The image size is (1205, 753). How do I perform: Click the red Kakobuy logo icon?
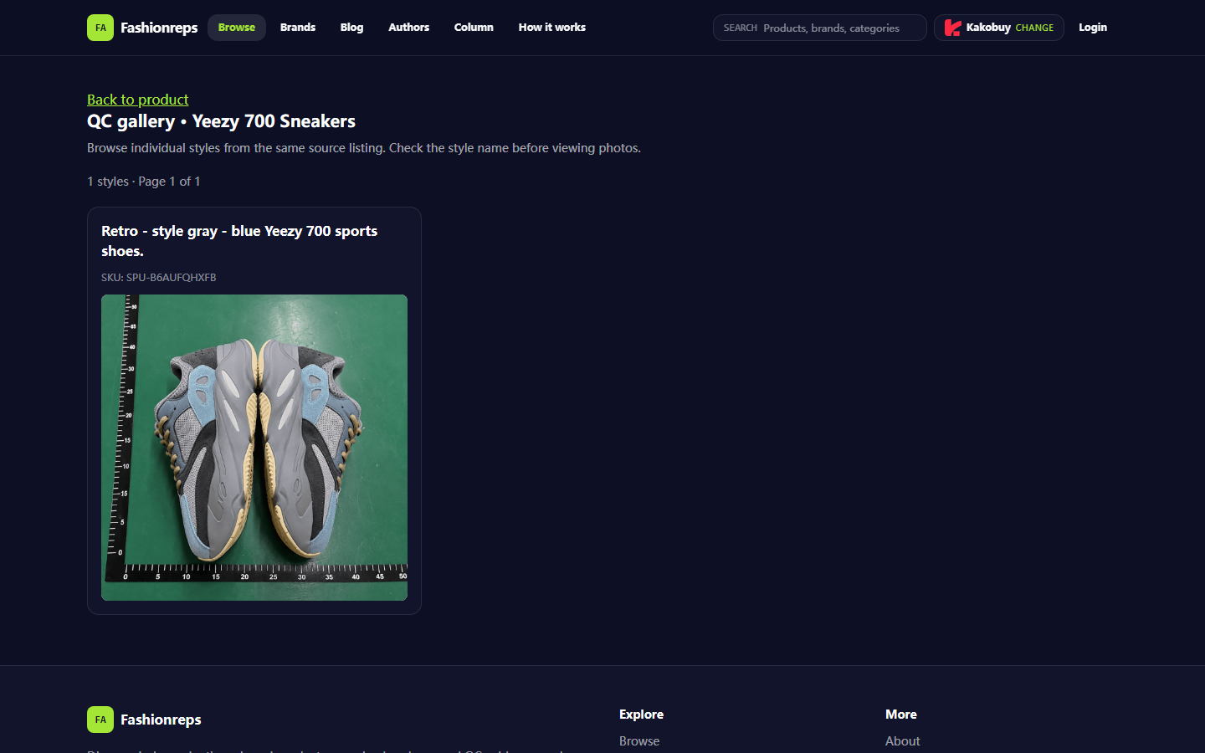pyautogui.click(x=952, y=28)
